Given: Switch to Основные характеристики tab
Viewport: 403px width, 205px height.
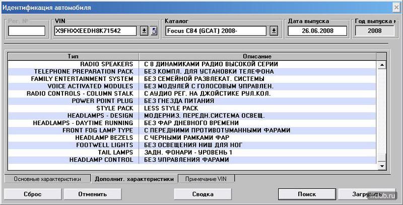Looking at the screenshot, I should 47,179.
